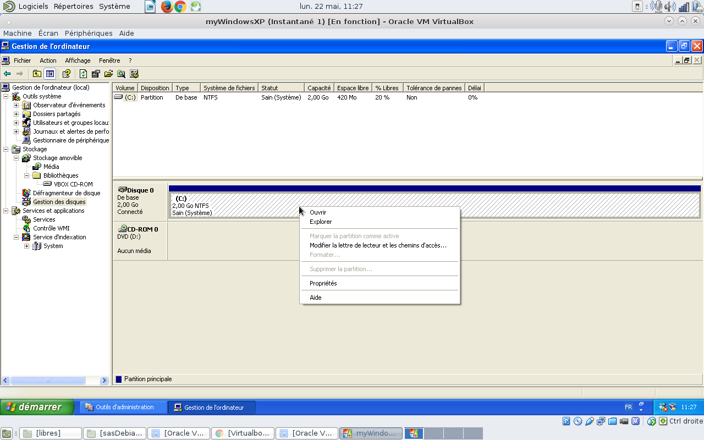Click the Up one level folder icon

click(x=37, y=74)
